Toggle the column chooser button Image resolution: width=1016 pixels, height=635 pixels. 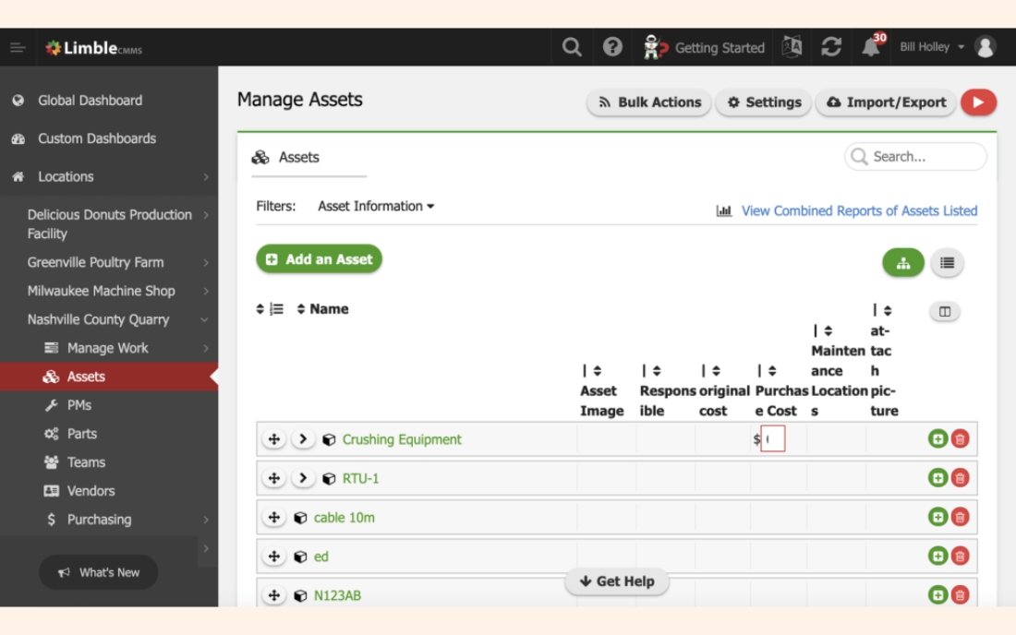pyautogui.click(x=944, y=312)
